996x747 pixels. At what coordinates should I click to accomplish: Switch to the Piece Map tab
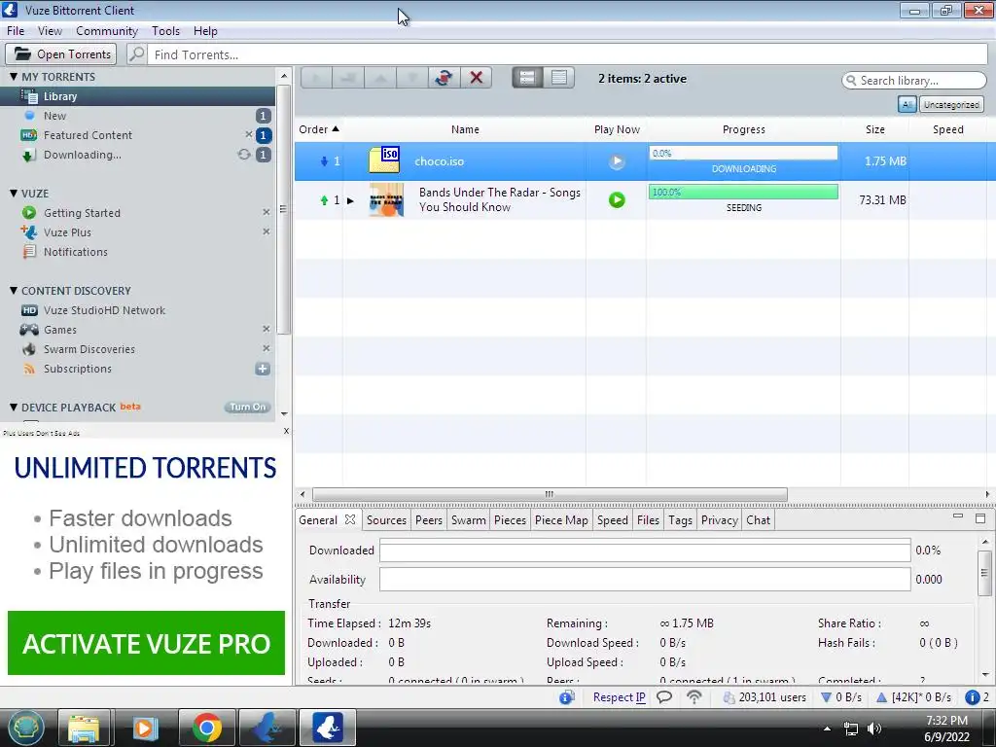(561, 519)
